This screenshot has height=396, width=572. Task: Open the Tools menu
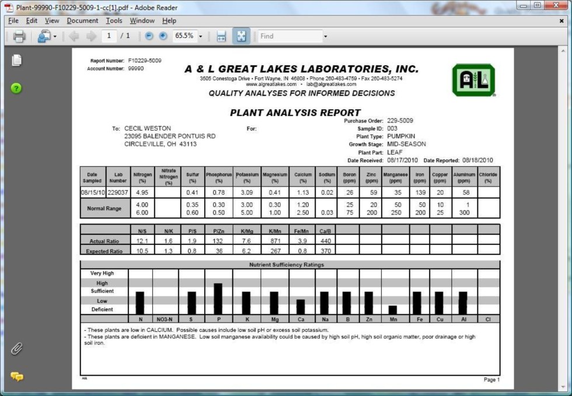pyautogui.click(x=114, y=20)
